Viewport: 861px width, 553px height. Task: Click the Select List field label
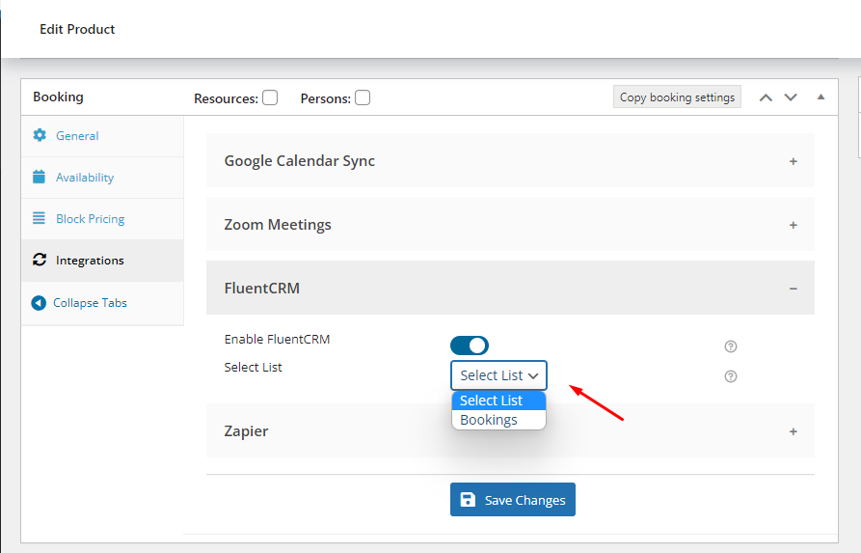253,367
